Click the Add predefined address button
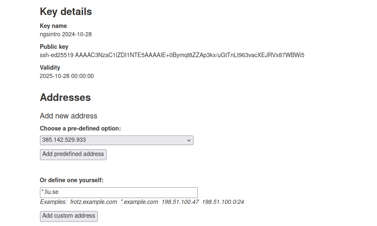The image size is (377, 226). click(73, 154)
